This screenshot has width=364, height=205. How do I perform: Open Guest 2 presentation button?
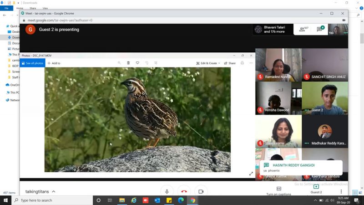pos(316,189)
